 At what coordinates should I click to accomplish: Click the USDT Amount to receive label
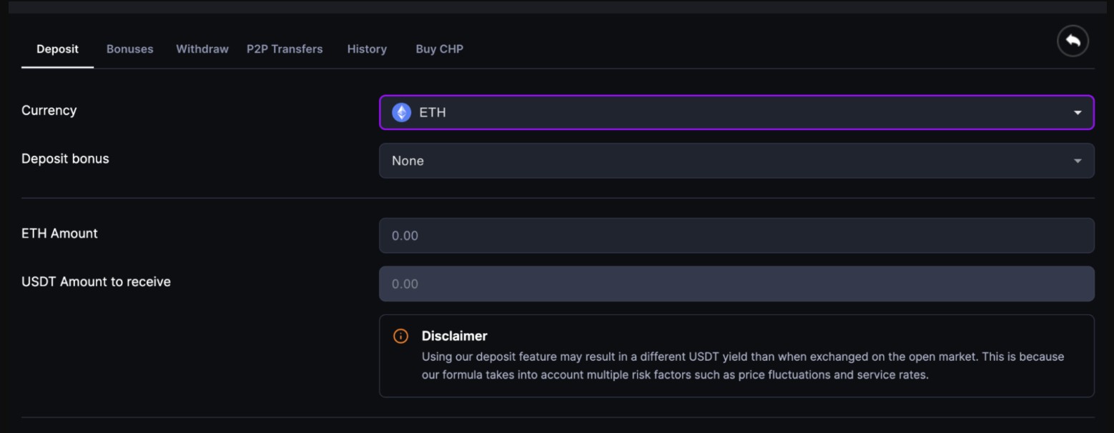coord(96,282)
